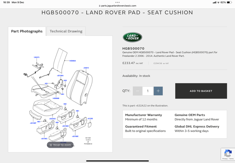Viewport: 235px width, 163px height.
Task: Click the HGB500070 part number heading
Action: tap(133, 49)
